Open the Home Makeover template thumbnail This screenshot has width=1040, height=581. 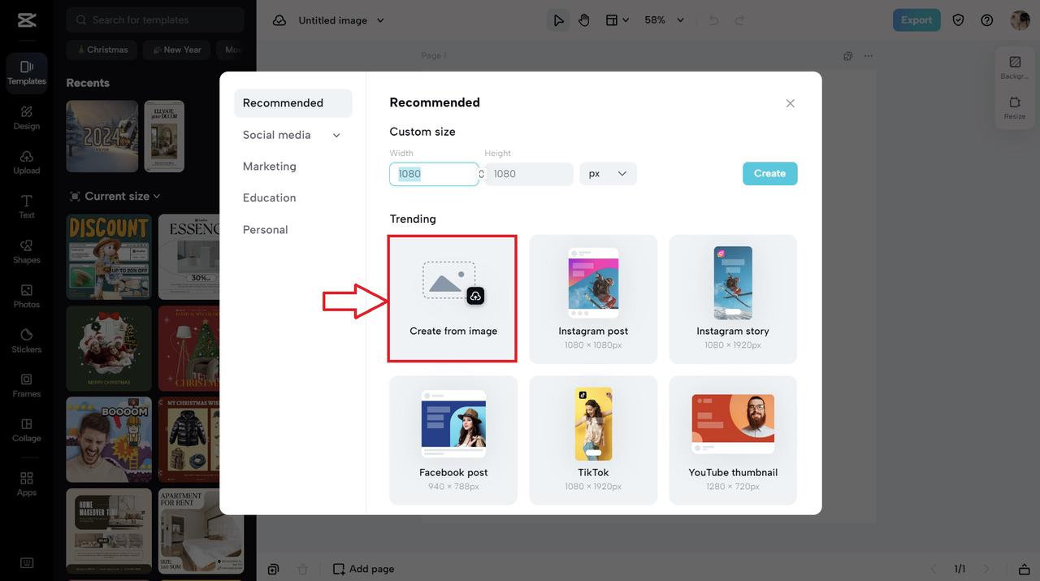[x=109, y=531]
